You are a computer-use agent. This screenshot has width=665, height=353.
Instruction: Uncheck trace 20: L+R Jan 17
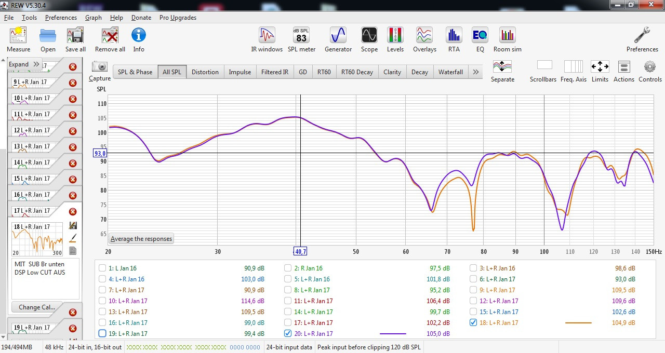[288, 334]
